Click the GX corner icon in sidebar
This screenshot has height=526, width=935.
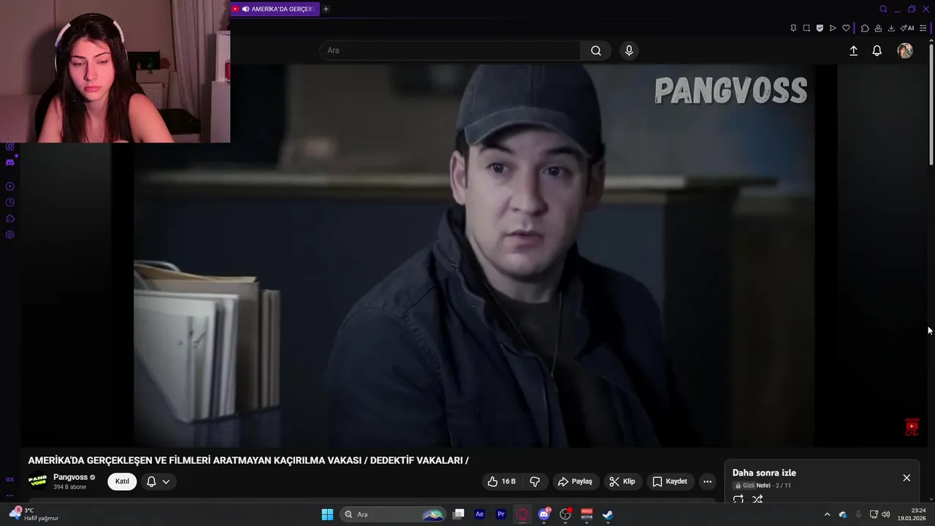[9, 479]
